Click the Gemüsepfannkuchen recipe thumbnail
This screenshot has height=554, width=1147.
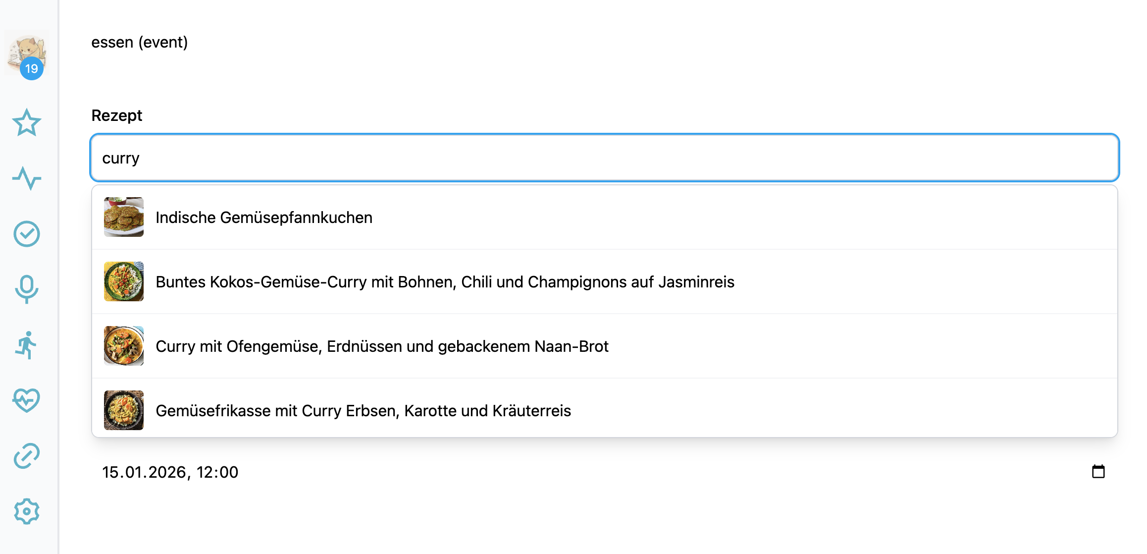[x=124, y=217]
